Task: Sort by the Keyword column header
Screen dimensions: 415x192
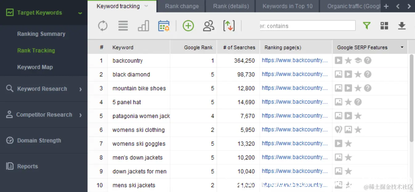Action: tap(139, 47)
